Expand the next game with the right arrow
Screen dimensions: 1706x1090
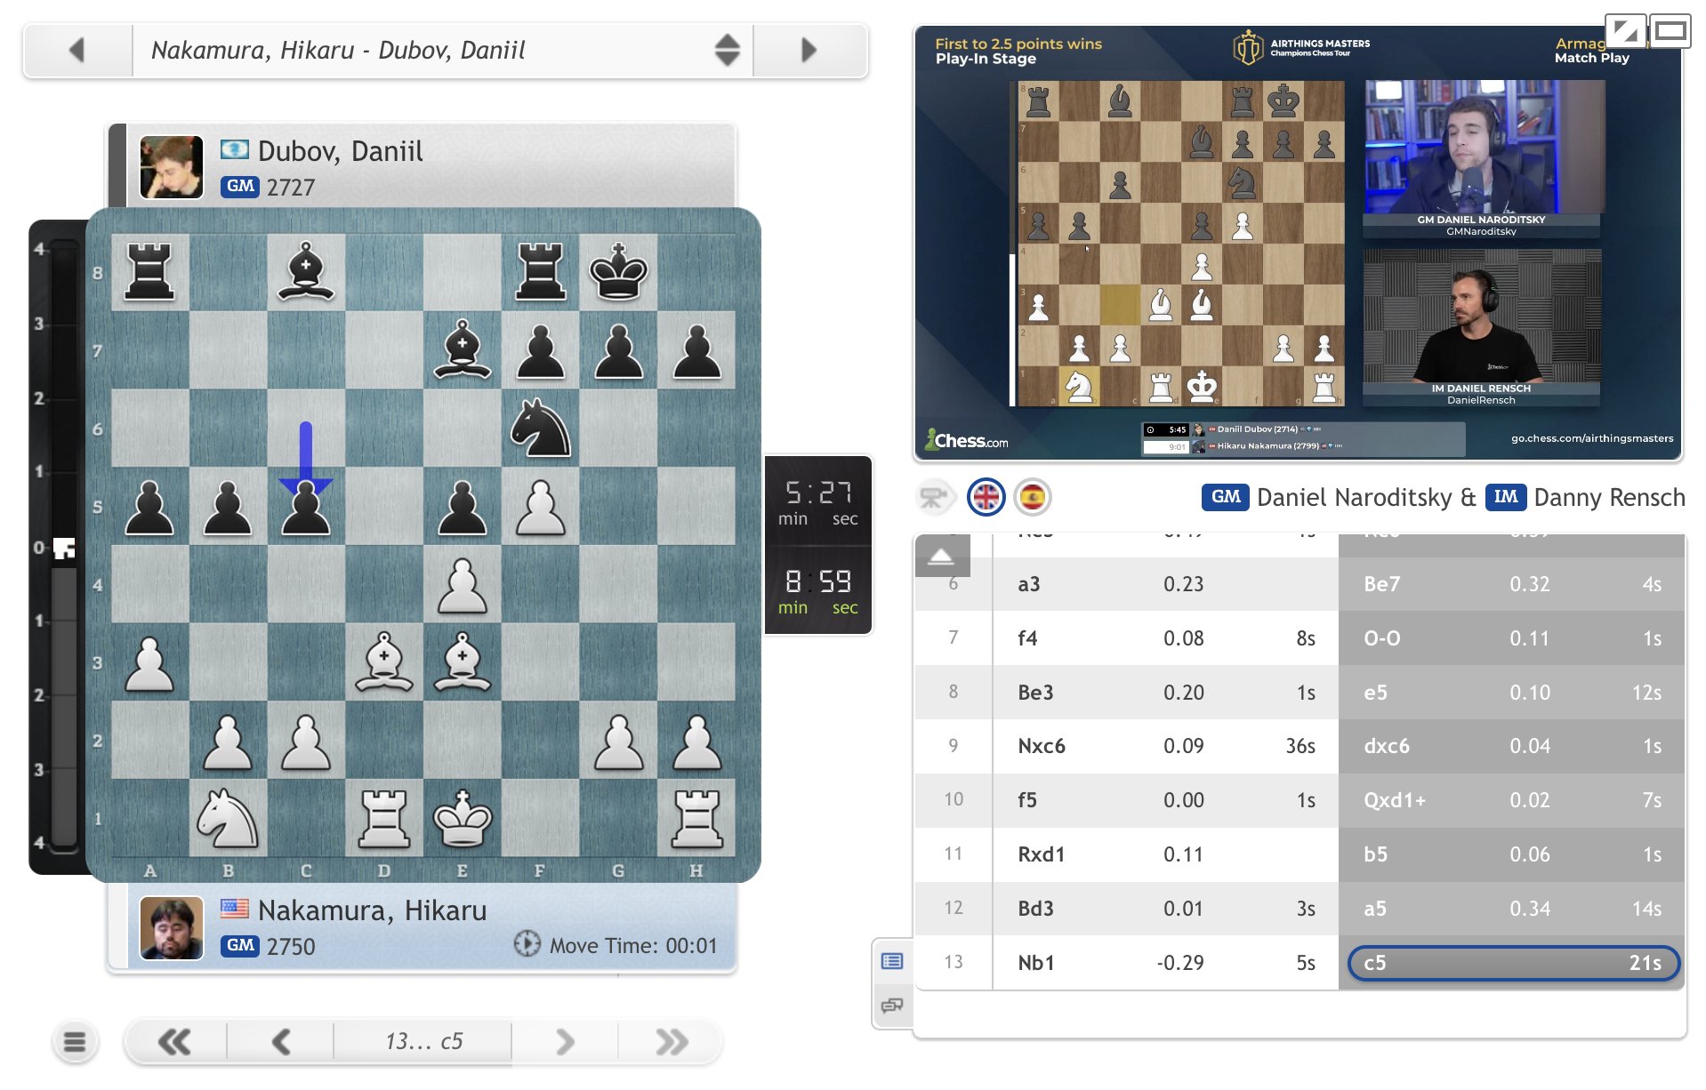pos(808,51)
